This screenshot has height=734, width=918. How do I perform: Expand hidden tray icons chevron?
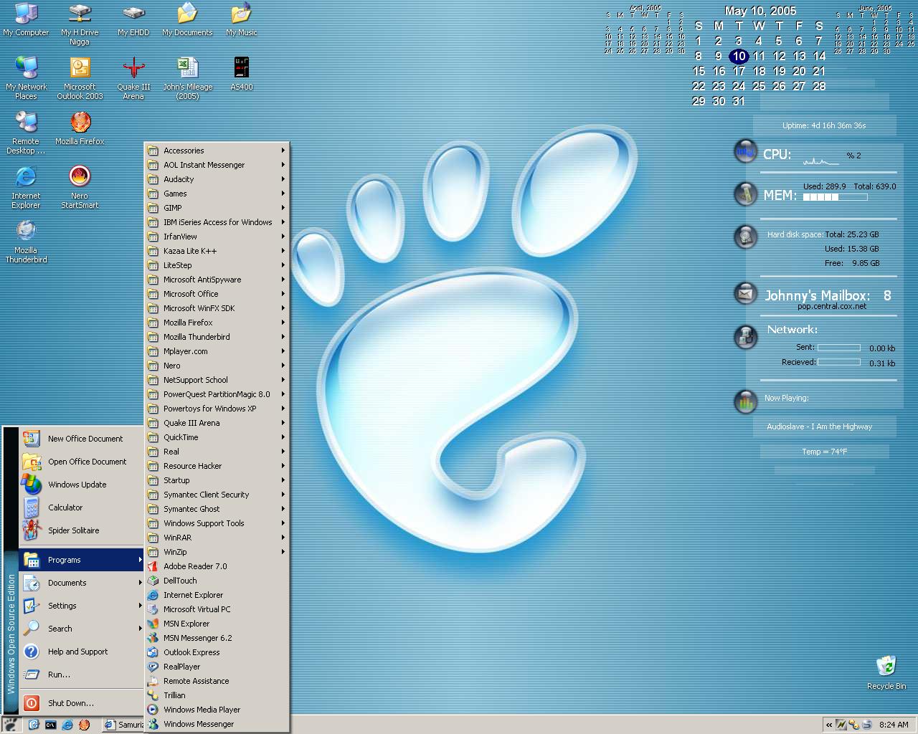click(x=829, y=725)
